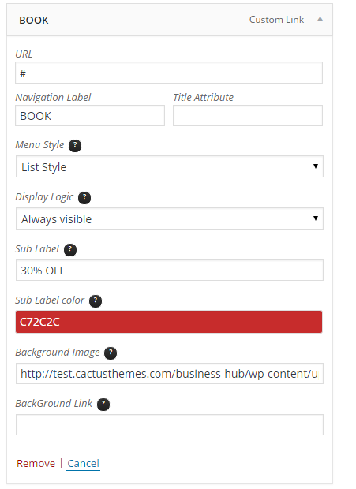Show help for BackGround Link

[x=103, y=404]
